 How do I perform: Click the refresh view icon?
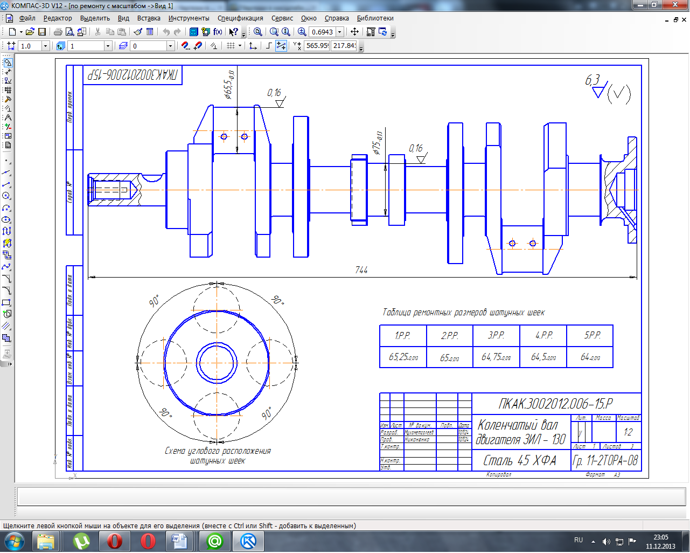[x=383, y=32]
